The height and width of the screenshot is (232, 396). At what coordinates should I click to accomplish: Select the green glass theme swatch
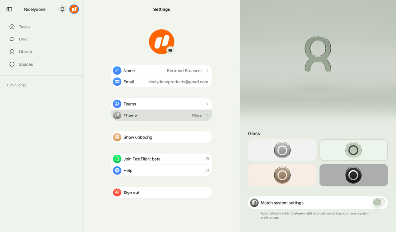[353, 150]
